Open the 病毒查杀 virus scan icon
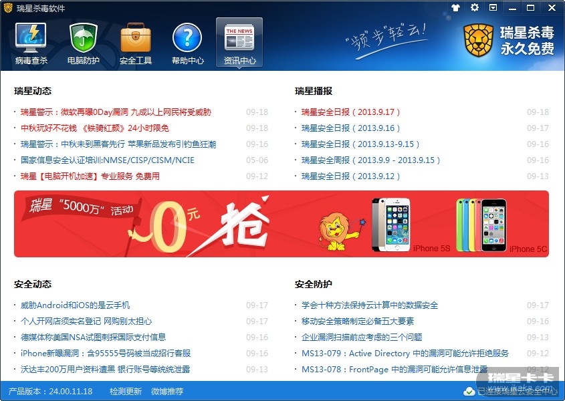565x401 pixels. [x=31, y=43]
